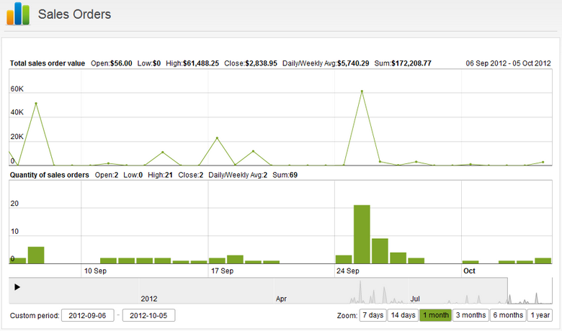Set zoom to 7 days
This screenshot has height=331, width=562.
pyautogui.click(x=373, y=315)
